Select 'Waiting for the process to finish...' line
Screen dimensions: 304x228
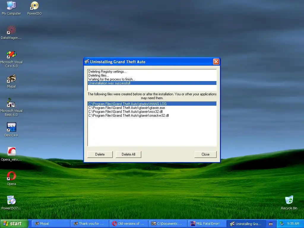coord(152,79)
